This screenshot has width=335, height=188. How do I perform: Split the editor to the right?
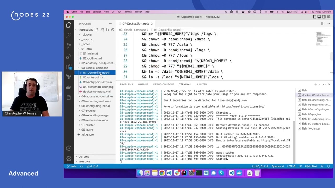[x=323, y=23]
